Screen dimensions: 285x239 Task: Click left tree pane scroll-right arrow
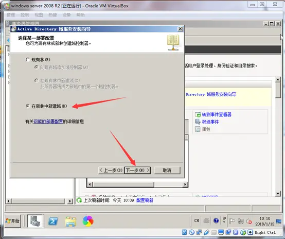pos(70,201)
